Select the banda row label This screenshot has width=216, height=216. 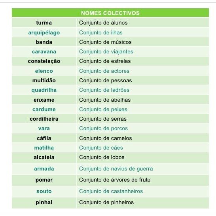click(44, 42)
